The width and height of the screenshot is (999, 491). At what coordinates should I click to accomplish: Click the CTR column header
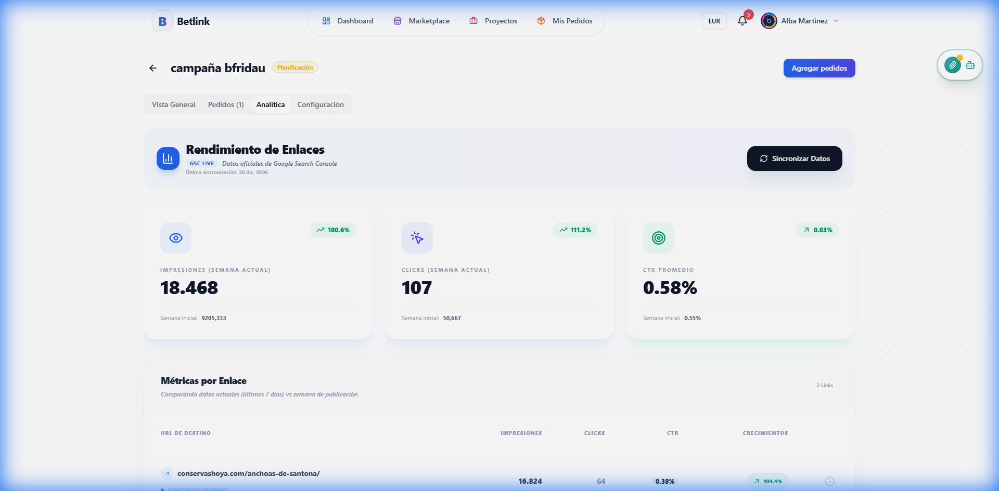click(673, 433)
